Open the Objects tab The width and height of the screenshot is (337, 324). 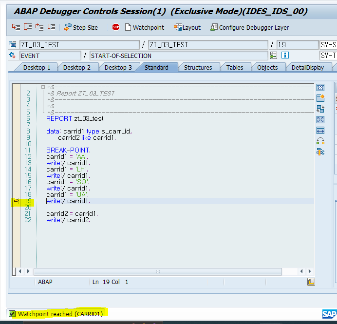267,68
